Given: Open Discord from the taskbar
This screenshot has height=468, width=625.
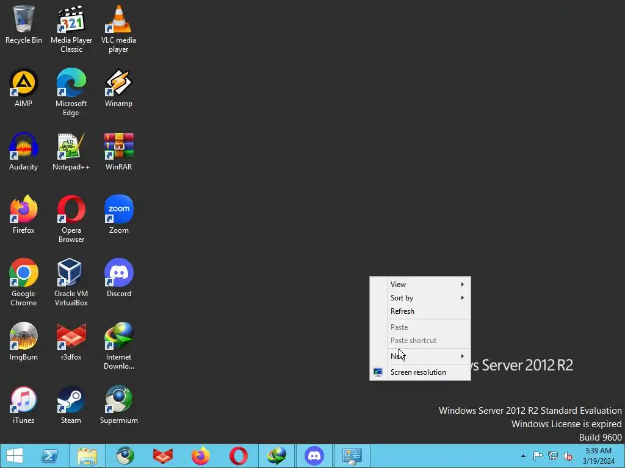Looking at the screenshot, I should (x=314, y=456).
